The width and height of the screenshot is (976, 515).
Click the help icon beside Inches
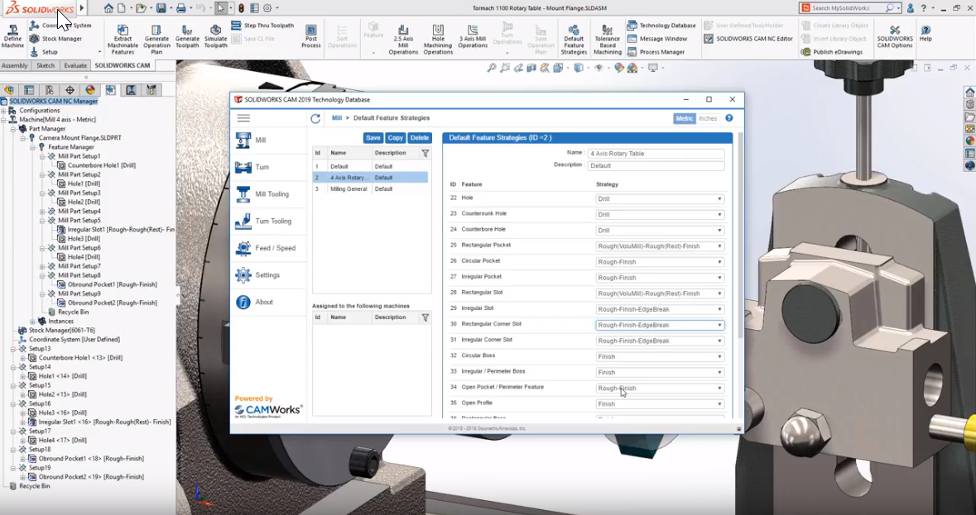pos(728,118)
